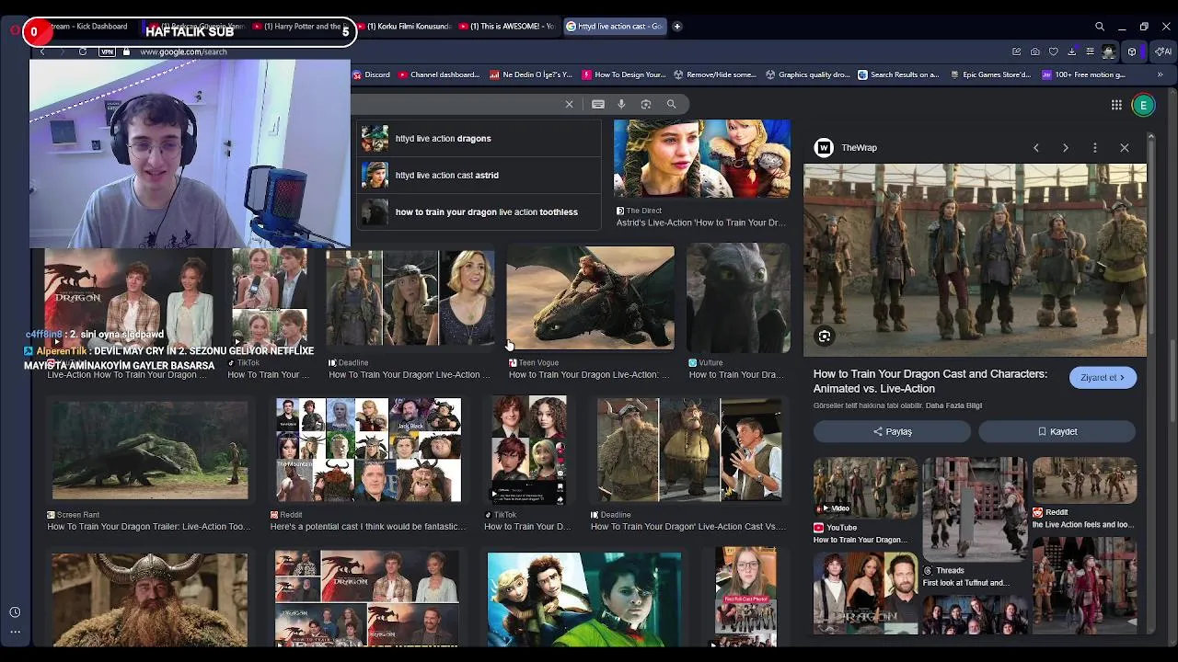Open the sidebar history clock icon
Image resolution: width=1178 pixels, height=662 pixels.
[x=15, y=612]
